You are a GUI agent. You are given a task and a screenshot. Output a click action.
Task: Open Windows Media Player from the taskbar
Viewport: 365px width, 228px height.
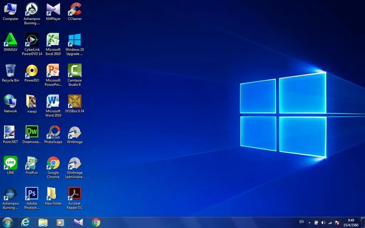[x=60, y=223]
